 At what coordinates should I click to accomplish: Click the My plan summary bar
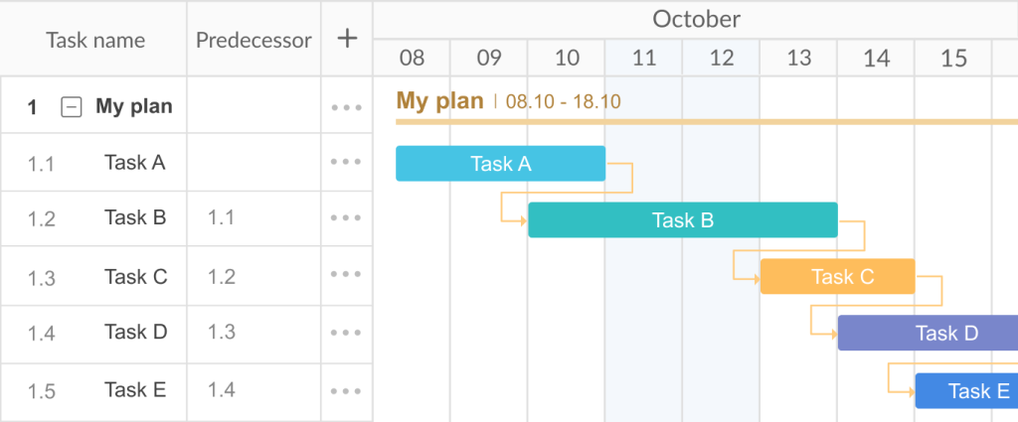tap(696, 122)
